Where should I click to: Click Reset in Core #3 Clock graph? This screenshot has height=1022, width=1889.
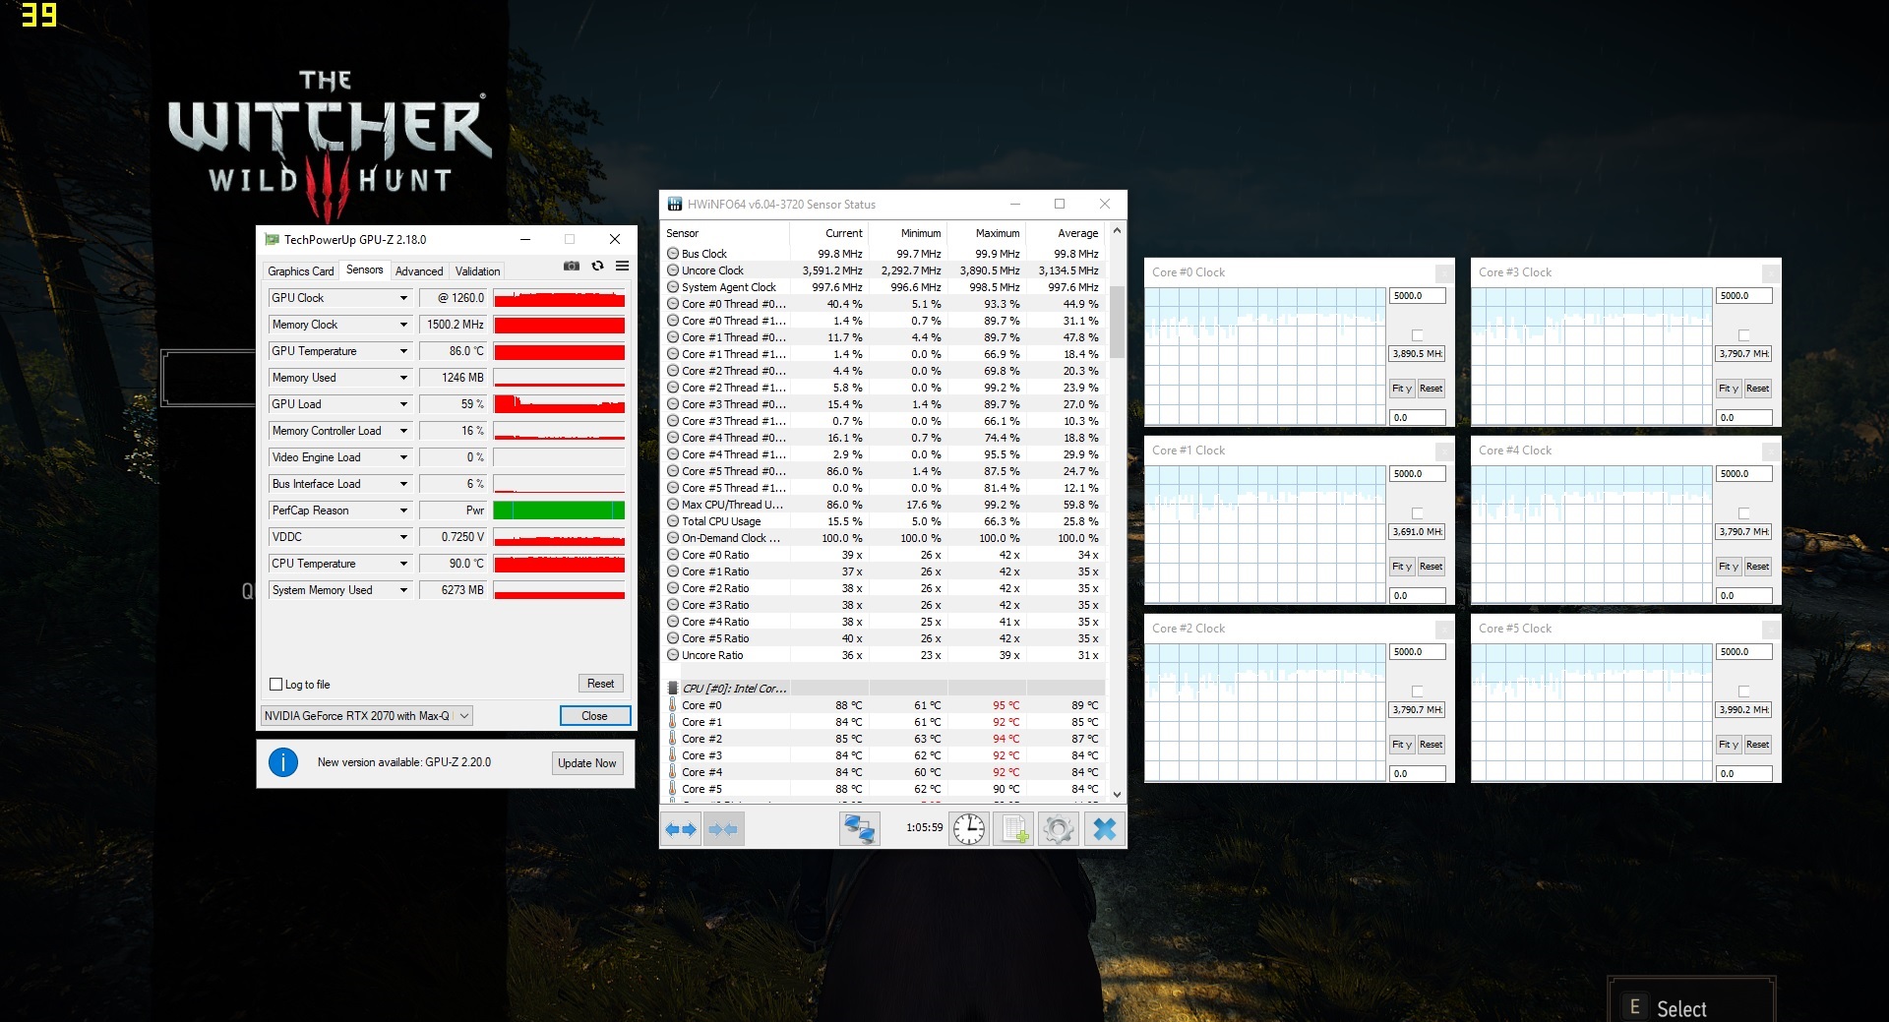(1757, 389)
